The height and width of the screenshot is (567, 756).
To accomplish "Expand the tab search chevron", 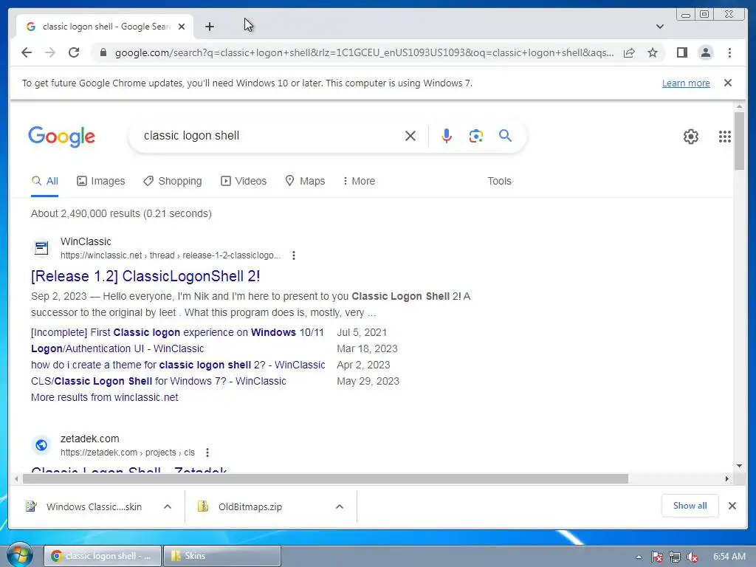I will [x=659, y=27].
